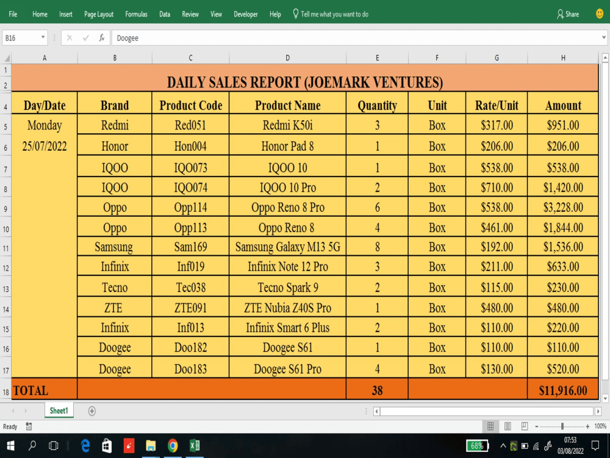Click the Share button

[568, 14]
